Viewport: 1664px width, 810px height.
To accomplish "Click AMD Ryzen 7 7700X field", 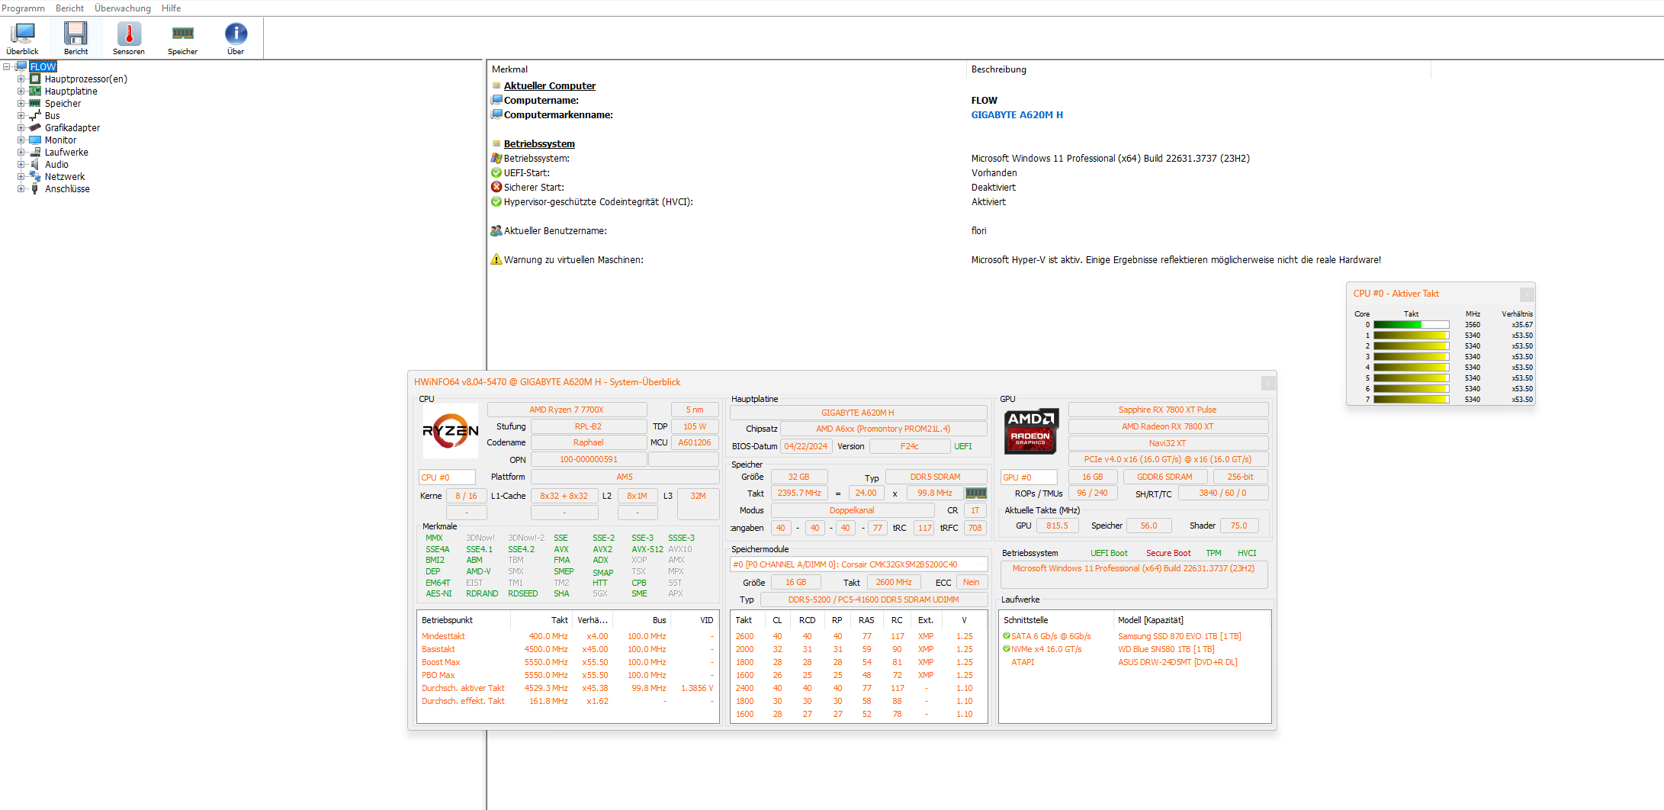I will pos(567,410).
